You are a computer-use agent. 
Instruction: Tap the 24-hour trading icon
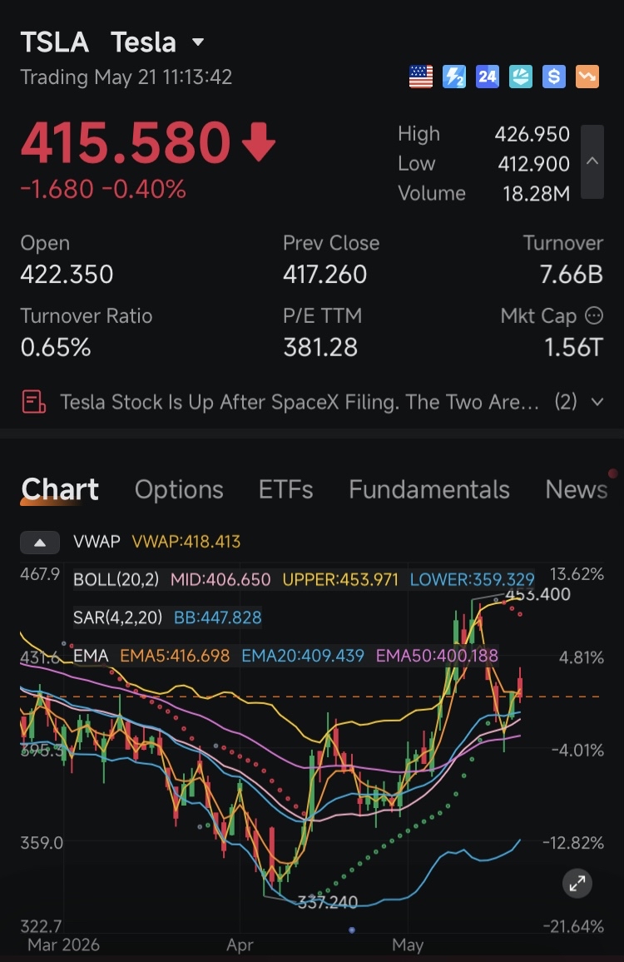tap(488, 77)
